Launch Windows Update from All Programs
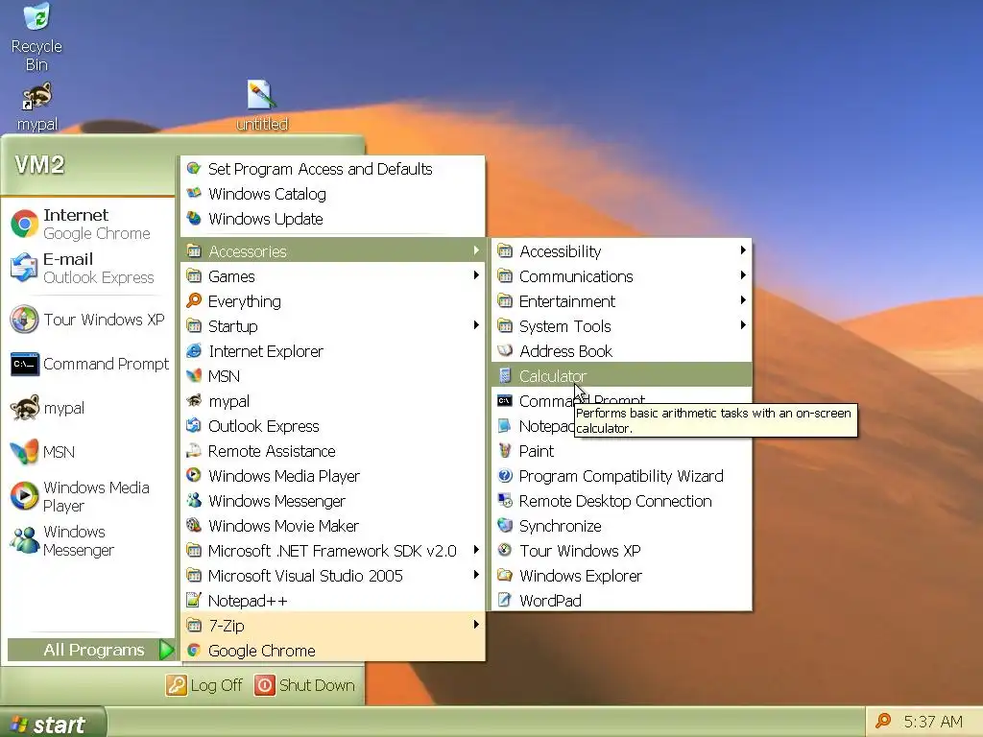 tap(333, 219)
